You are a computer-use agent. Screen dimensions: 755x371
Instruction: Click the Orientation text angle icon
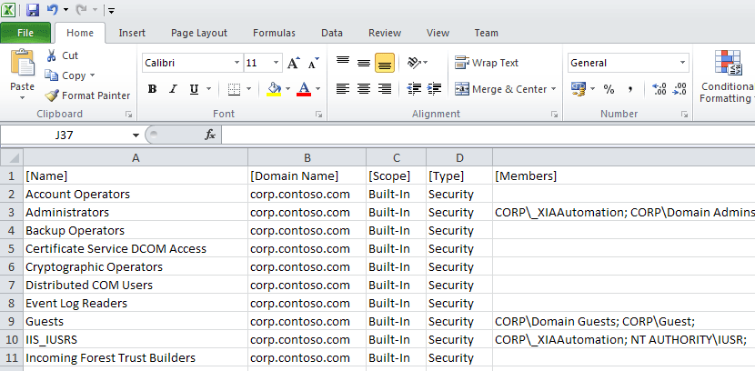[414, 63]
